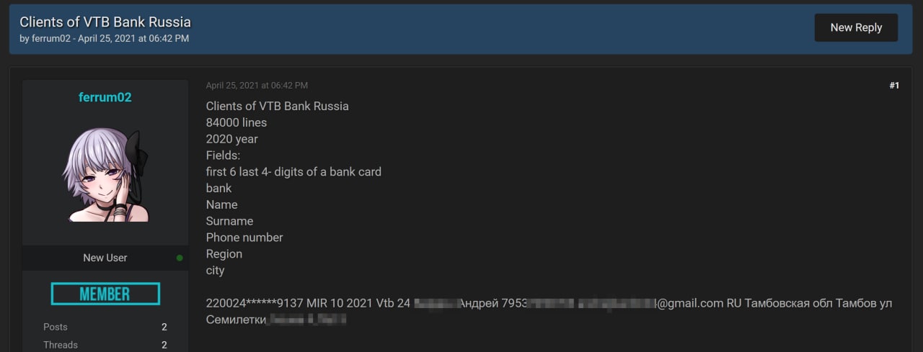The image size is (923, 352).
Task: Open the anime avatar image of ferrum02
Action: (105, 175)
